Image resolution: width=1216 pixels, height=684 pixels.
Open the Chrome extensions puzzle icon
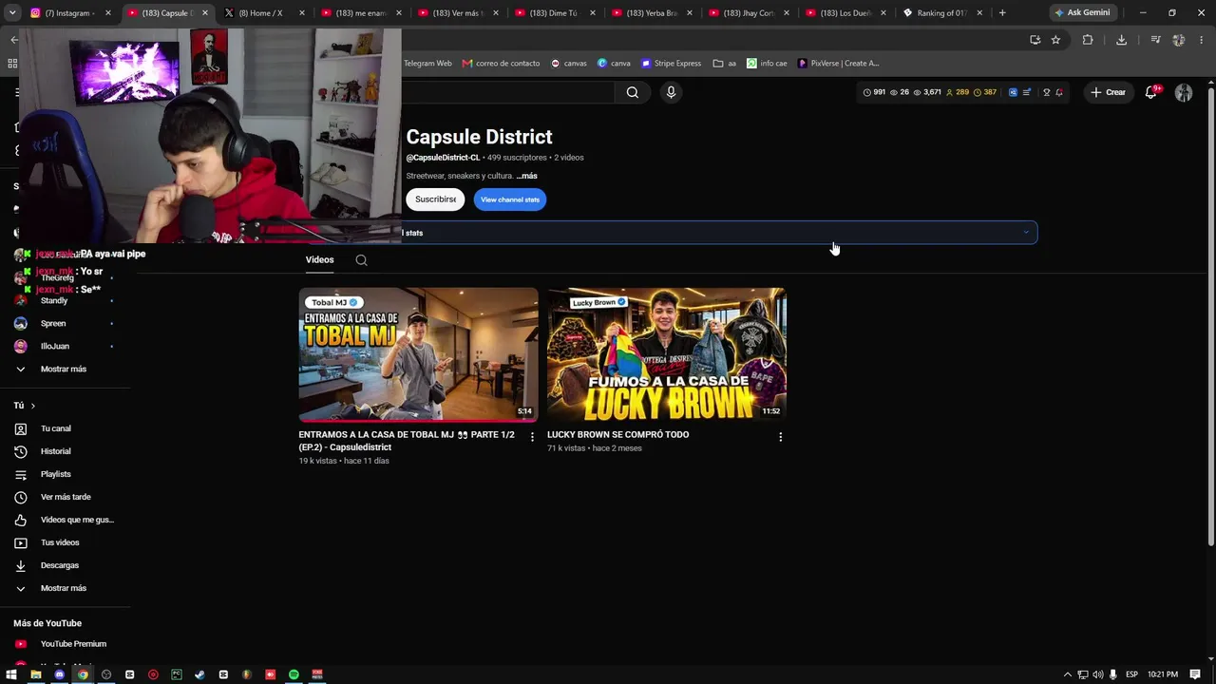tap(1088, 40)
